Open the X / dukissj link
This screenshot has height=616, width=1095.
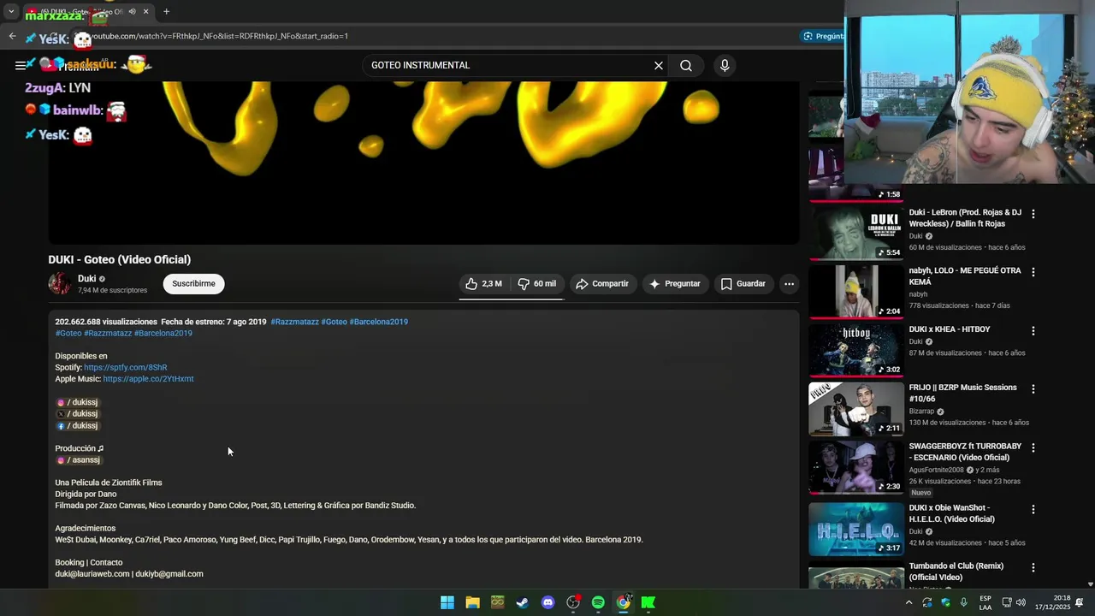click(77, 414)
